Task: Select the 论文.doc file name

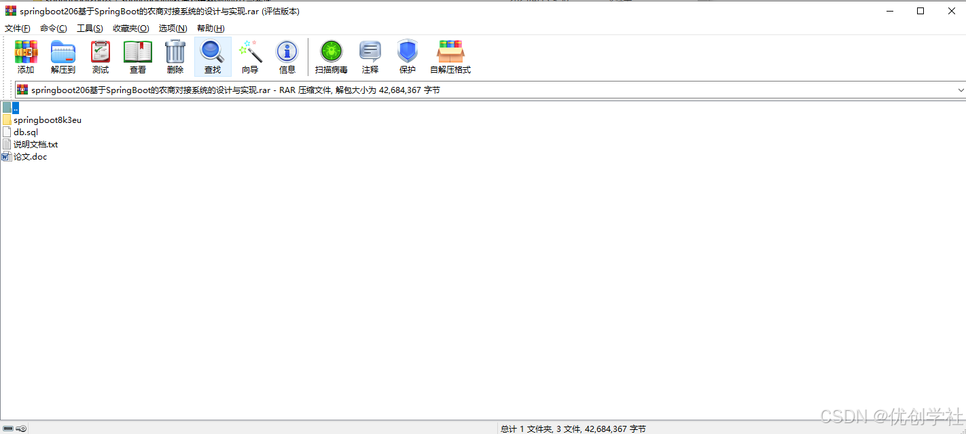Action: coord(31,157)
